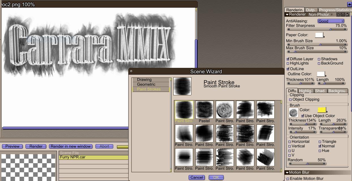The image size is (352, 181).
Task: Select the Diffu. layer tab
Action: click(x=292, y=91)
